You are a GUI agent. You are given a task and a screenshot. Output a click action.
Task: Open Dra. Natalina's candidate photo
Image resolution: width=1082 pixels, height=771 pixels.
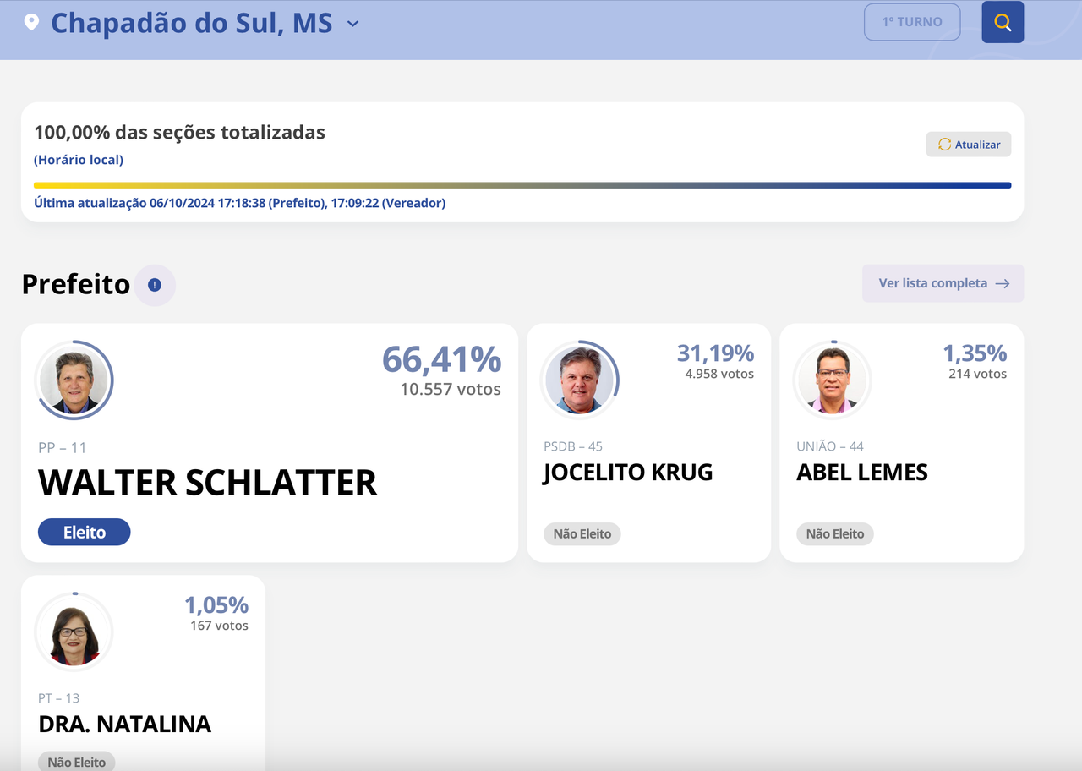(74, 632)
